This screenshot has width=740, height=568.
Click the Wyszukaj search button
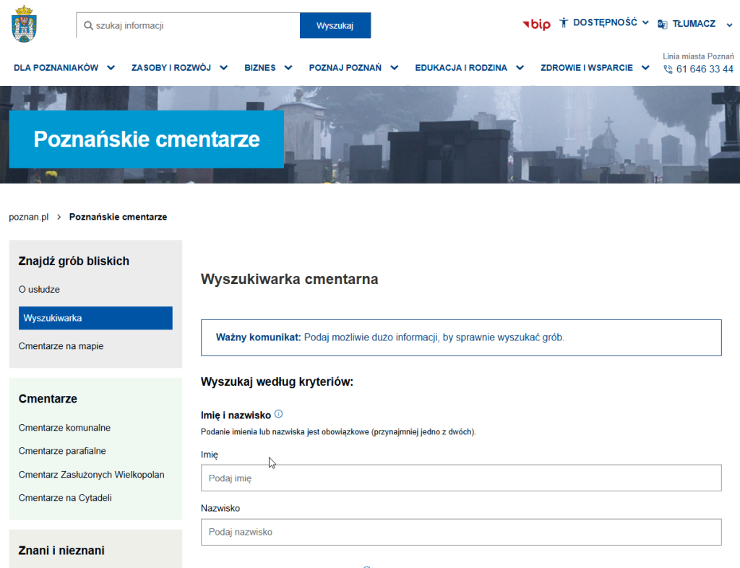click(335, 25)
